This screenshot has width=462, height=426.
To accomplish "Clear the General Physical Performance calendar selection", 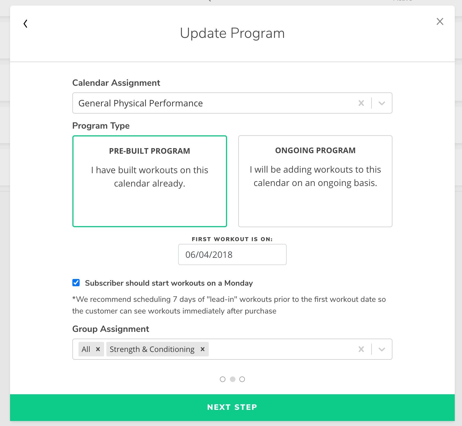I will [361, 103].
